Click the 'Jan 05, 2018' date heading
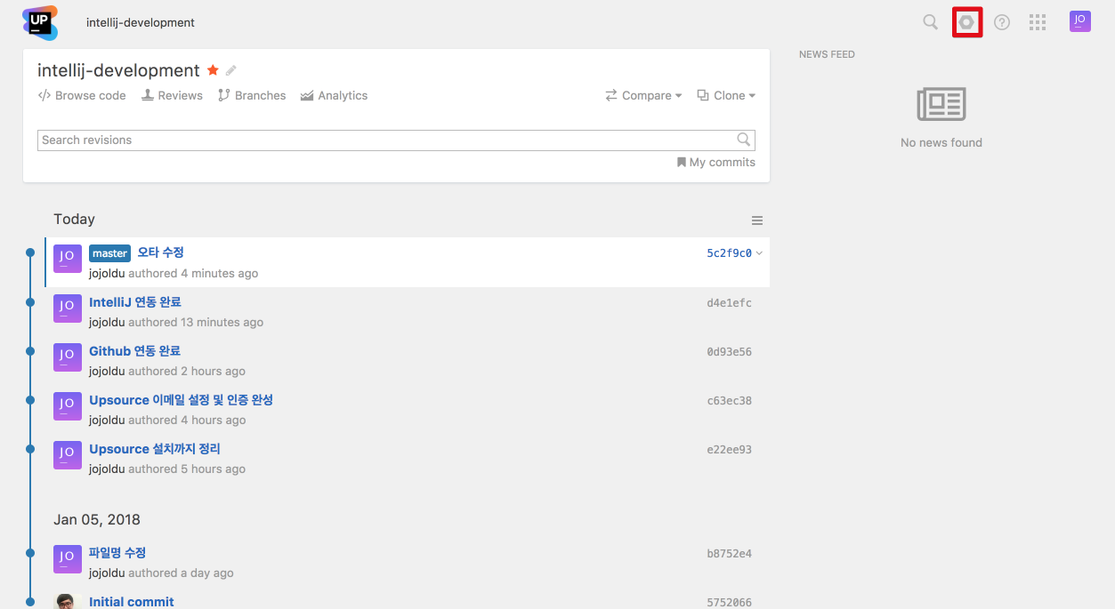Screen dimensions: 1115x609 pyautogui.click(x=97, y=519)
